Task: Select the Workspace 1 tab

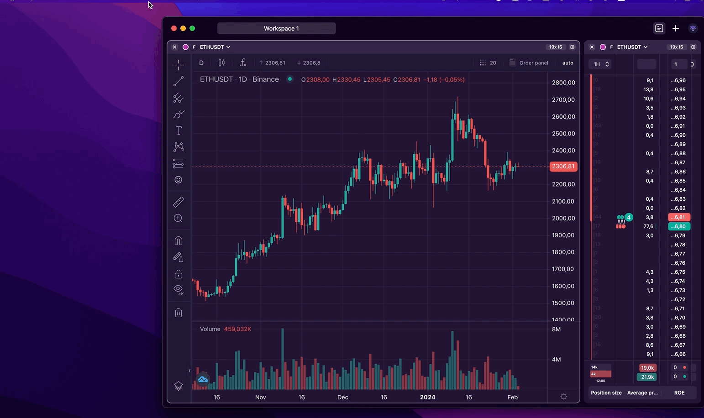Action: pos(277,28)
